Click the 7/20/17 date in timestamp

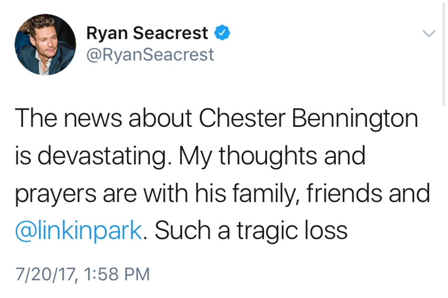pos(44,274)
